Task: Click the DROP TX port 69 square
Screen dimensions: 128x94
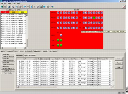Action: 61,35
